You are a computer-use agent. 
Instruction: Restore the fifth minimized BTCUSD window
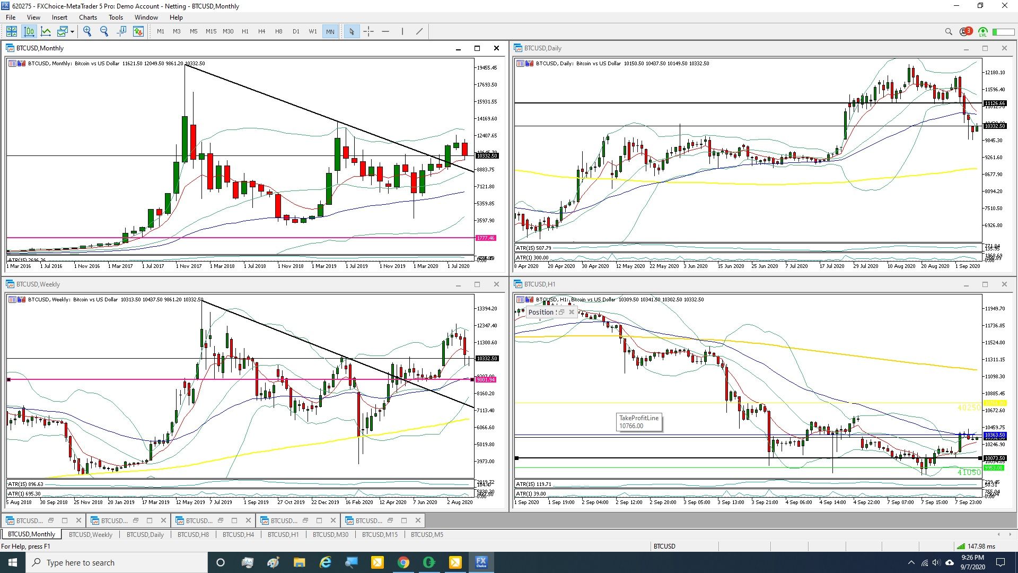(x=391, y=520)
